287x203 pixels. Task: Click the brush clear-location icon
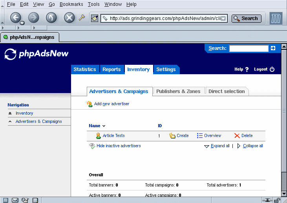(95, 18)
